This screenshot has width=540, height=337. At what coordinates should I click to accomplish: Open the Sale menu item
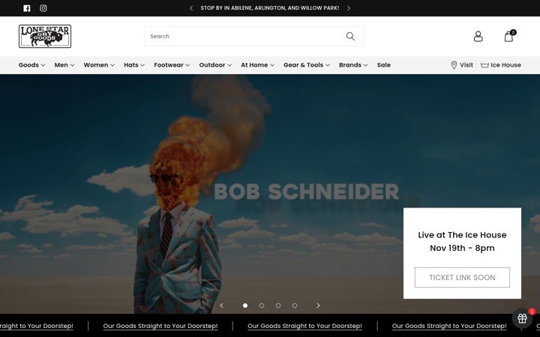click(x=384, y=65)
